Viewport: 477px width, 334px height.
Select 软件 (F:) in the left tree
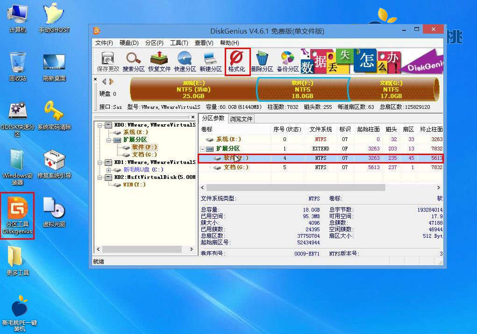[144, 147]
